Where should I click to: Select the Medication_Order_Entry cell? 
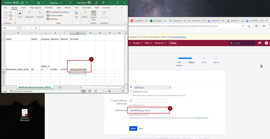[x=18, y=55]
